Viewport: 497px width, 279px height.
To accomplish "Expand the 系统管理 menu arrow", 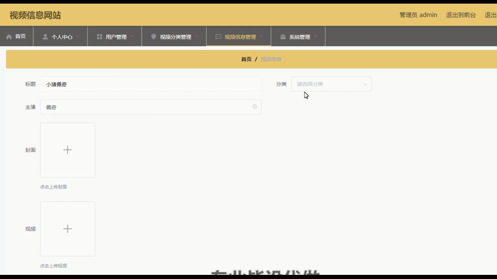I will click(315, 36).
